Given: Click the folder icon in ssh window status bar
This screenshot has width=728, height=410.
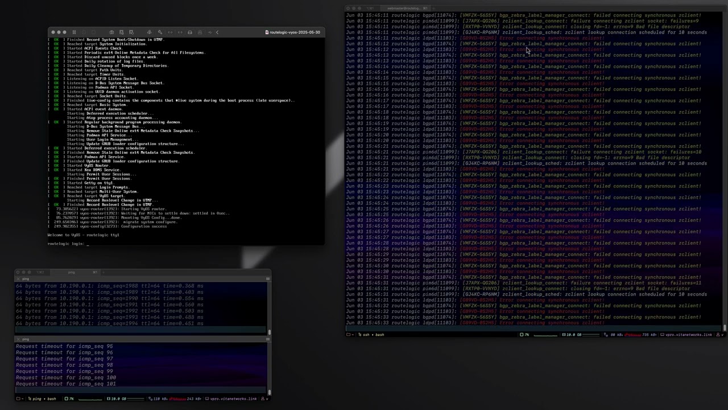Looking at the screenshot, I should coord(349,334).
